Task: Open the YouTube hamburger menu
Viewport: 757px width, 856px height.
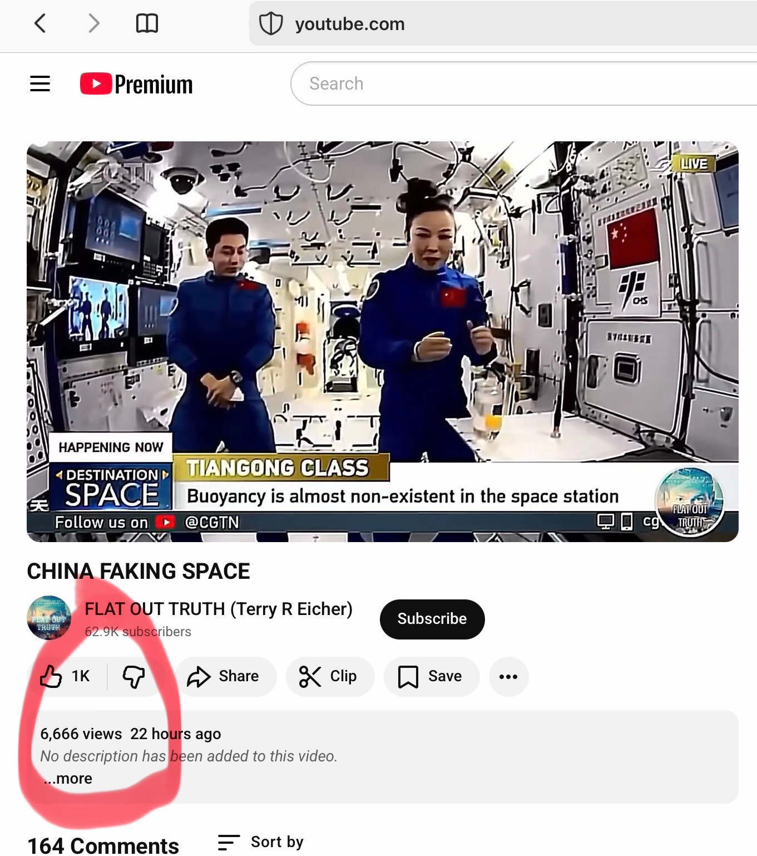Action: pos(40,84)
